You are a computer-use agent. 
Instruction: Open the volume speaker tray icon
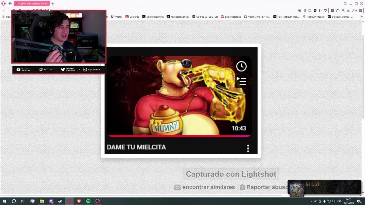(334, 201)
